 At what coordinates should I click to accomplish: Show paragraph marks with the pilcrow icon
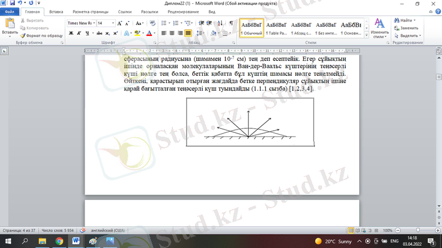pos(230,23)
